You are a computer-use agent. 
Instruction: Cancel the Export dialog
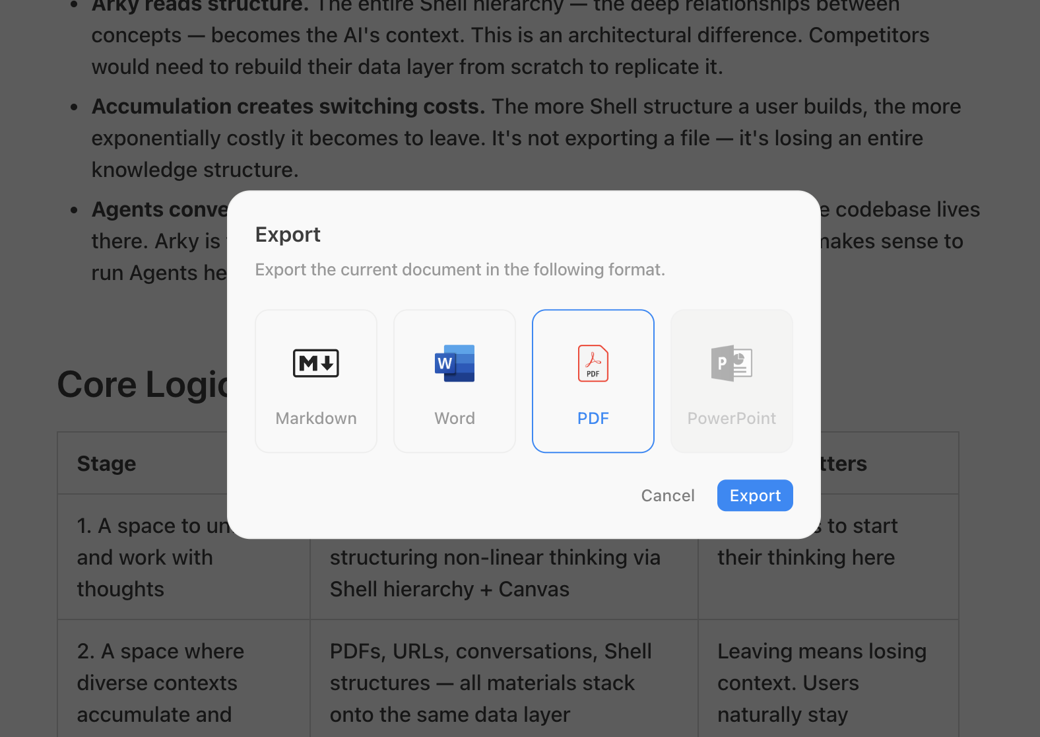[668, 495]
